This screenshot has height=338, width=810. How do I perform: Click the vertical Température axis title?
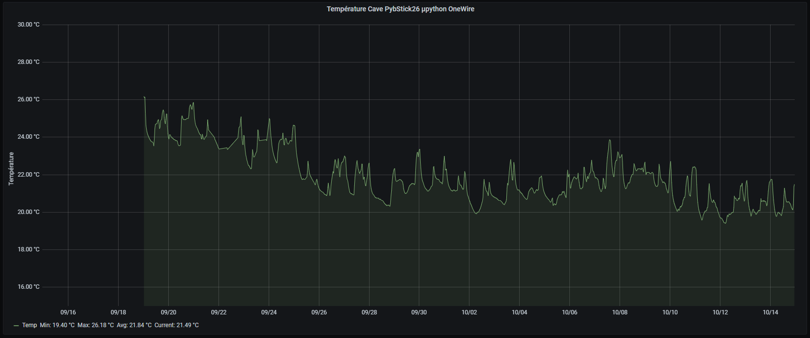tap(11, 168)
